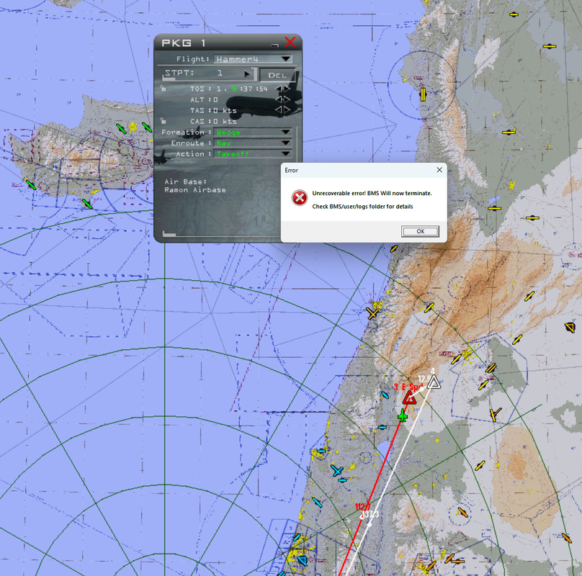Select the green aircraft flight icon on map
582x576 pixels.
[x=403, y=415]
